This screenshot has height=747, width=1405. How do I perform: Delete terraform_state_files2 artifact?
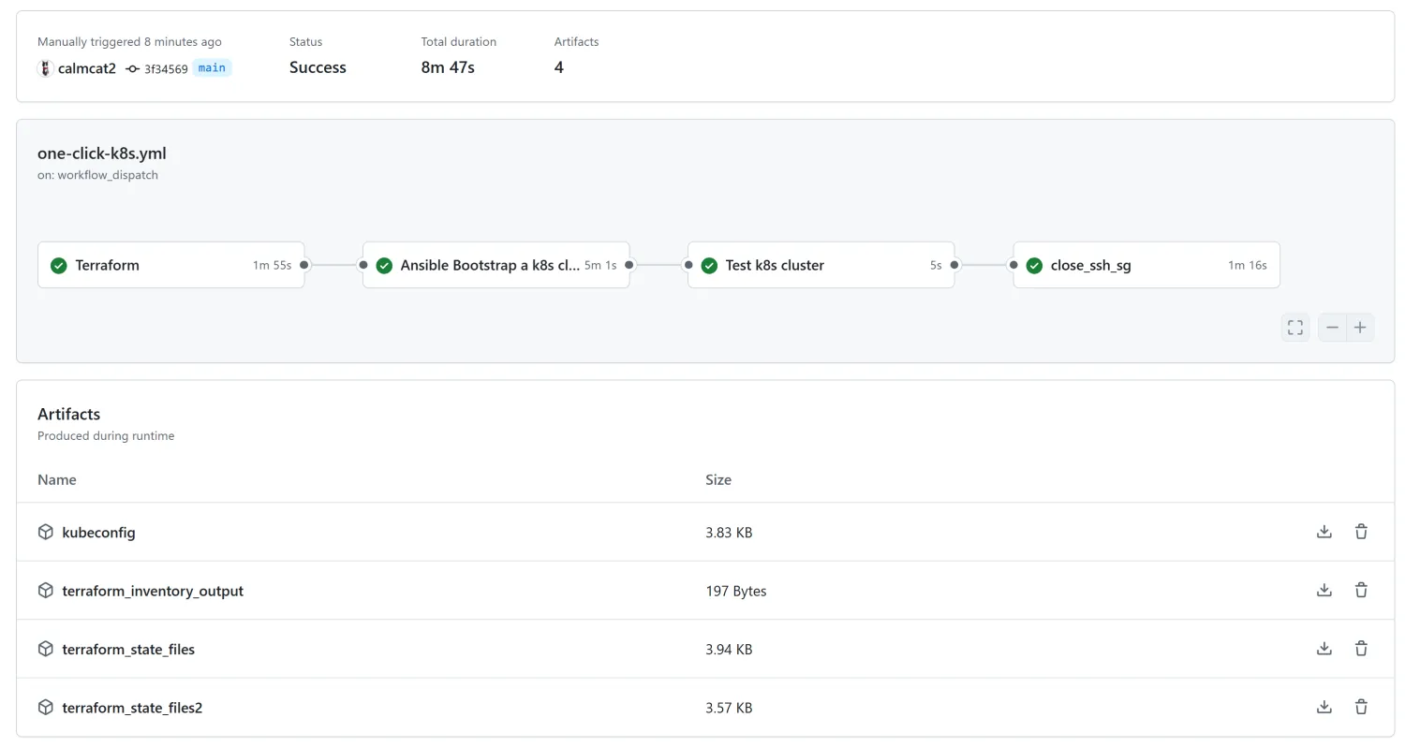coord(1361,708)
